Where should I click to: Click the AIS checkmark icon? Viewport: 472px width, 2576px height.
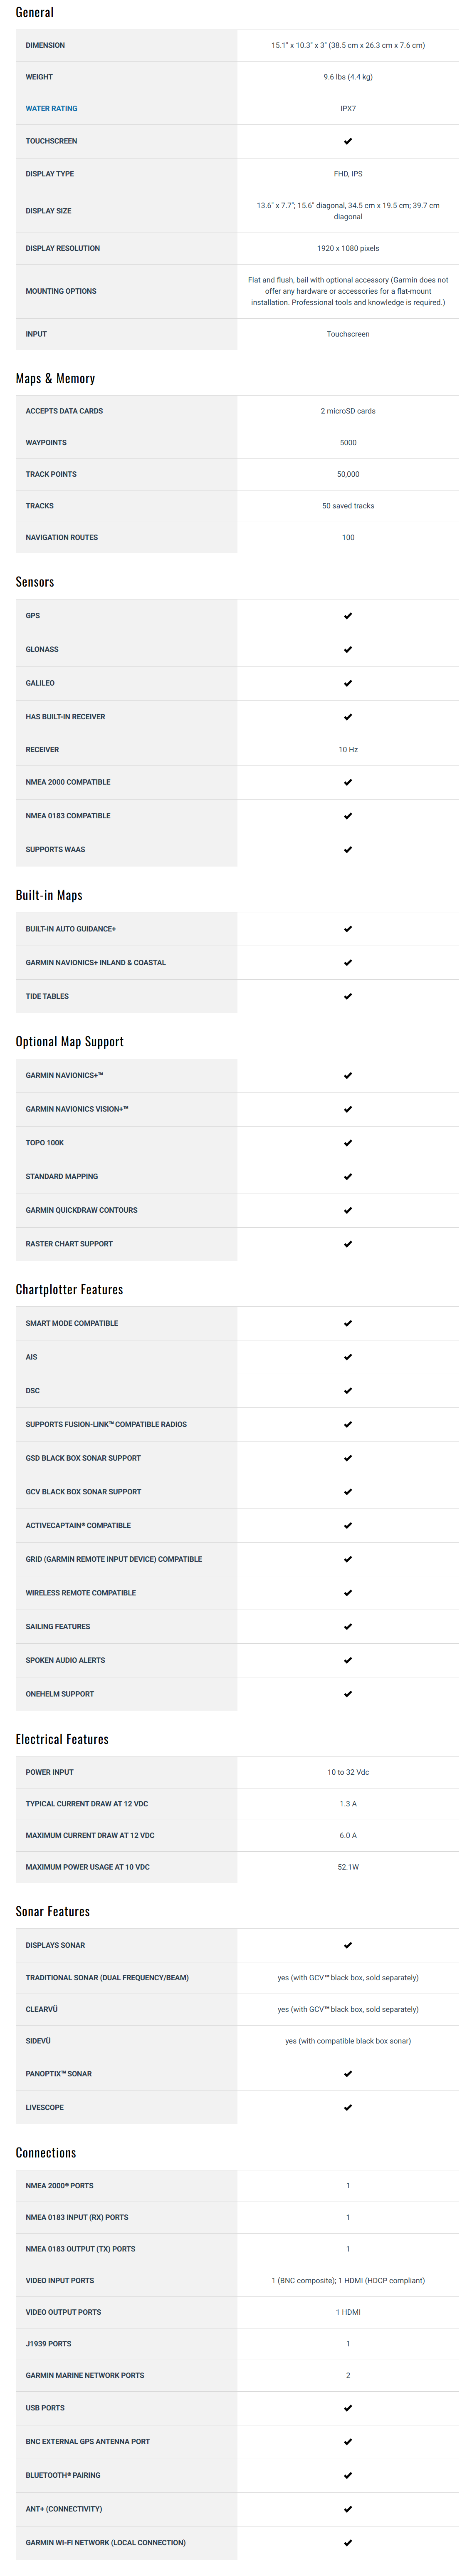point(348,1357)
